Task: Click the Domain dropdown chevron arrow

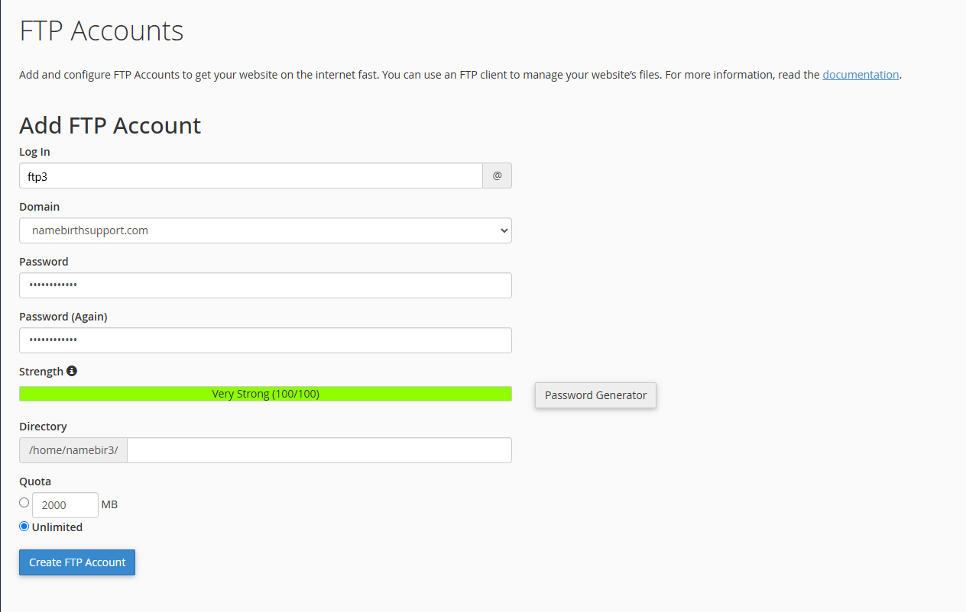Action: [x=503, y=230]
